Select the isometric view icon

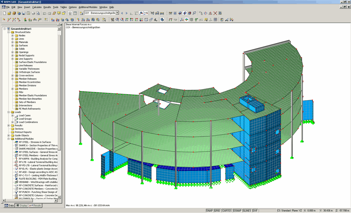146,19
